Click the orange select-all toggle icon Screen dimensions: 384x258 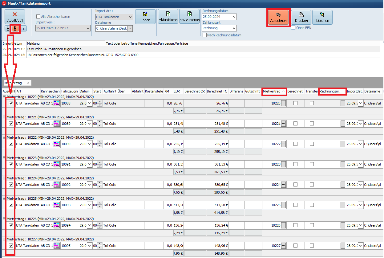click(x=15, y=28)
